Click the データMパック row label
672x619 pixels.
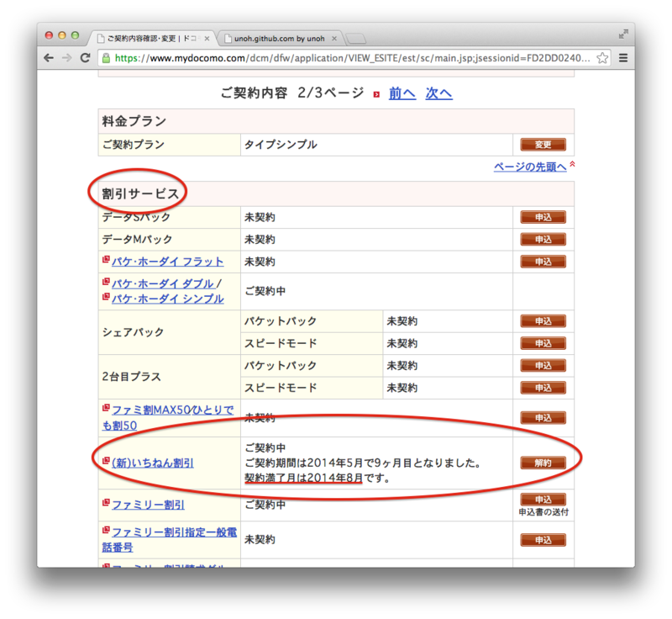(x=137, y=240)
